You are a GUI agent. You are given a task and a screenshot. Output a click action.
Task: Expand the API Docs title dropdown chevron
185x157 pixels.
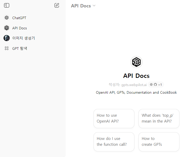pyautogui.click(x=94, y=6)
